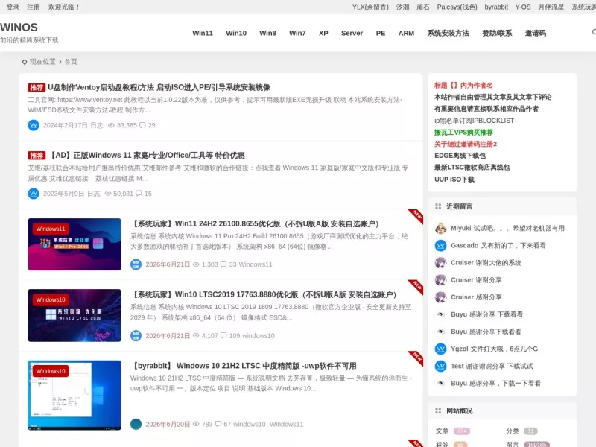Screen dimensions: 596x447
Task: Click the 登录 login link
Action: pos(13,7)
